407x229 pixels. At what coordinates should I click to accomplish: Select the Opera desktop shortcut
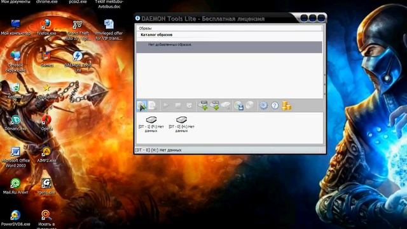46,123
